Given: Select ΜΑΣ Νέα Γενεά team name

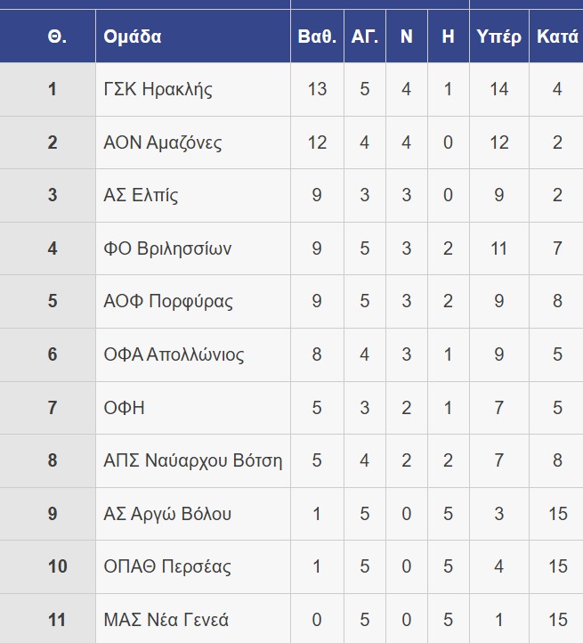Looking at the screenshot, I should click(166, 620).
